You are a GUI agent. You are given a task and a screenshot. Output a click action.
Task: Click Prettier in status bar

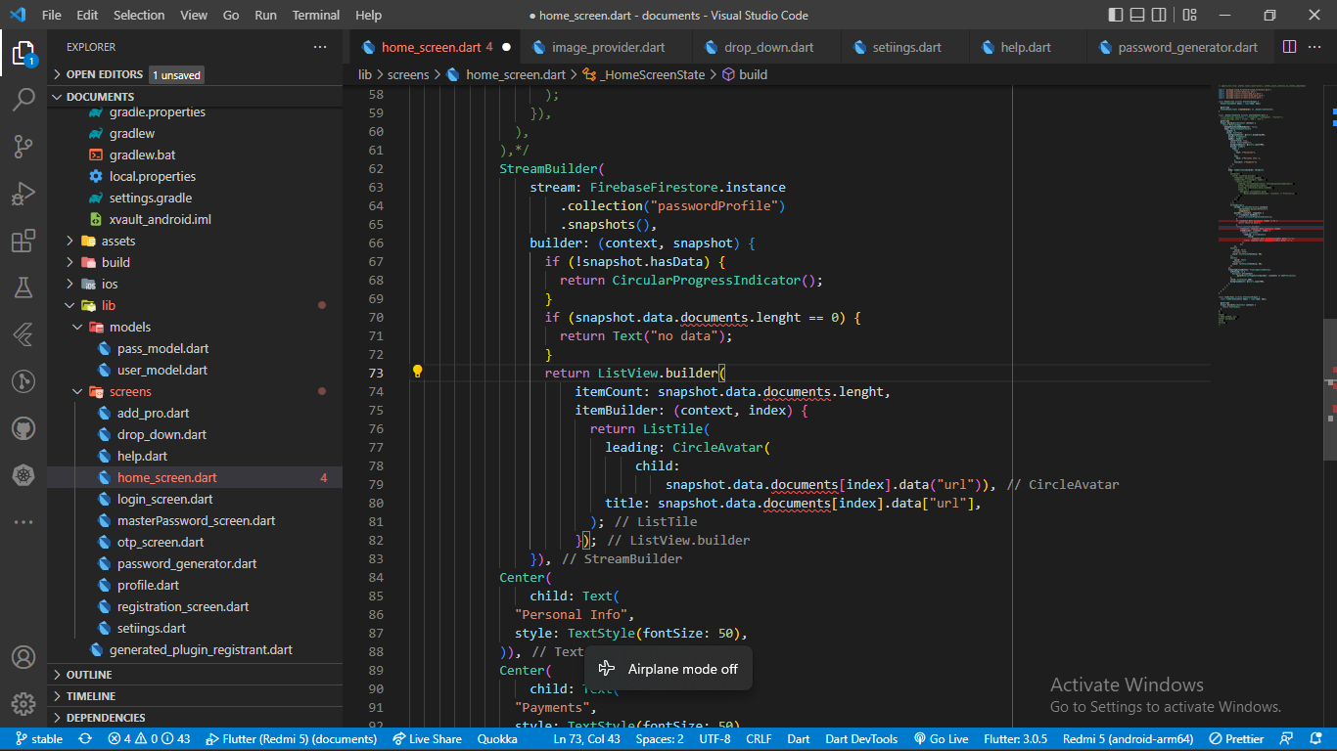tap(1236, 739)
